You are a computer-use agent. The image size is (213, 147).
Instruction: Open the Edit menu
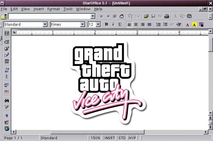point(14,9)
